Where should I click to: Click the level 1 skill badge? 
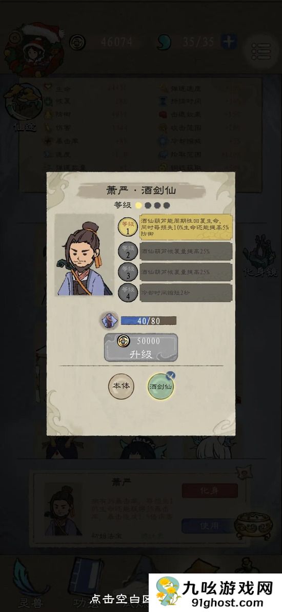point(128,227)
